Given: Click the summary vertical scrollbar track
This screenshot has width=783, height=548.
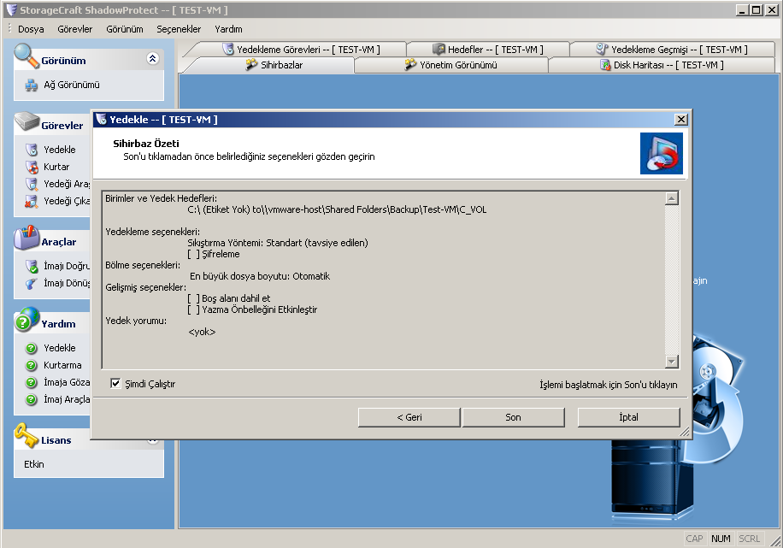Looking at the screenshot, I should pyautogui.click(x=672, y=280).
